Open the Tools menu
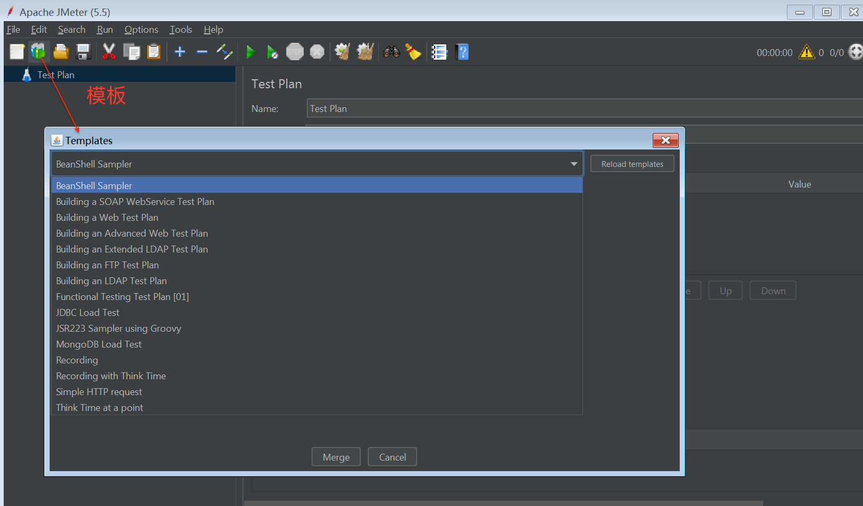 click(x=181, y=30)
